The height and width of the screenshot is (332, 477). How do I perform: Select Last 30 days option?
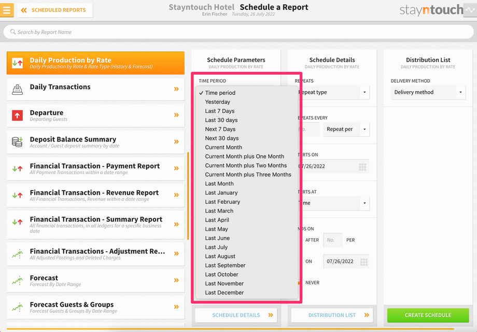(247, 120)
